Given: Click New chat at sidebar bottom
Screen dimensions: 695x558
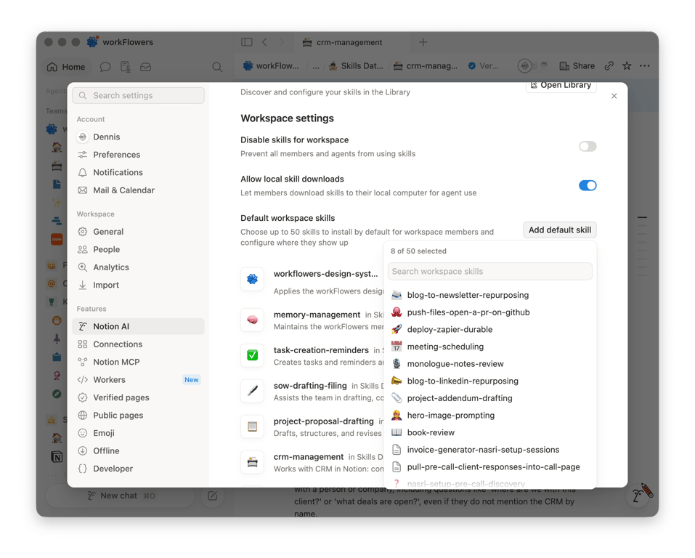Looking at the screenshot, I should pos(120,496).
